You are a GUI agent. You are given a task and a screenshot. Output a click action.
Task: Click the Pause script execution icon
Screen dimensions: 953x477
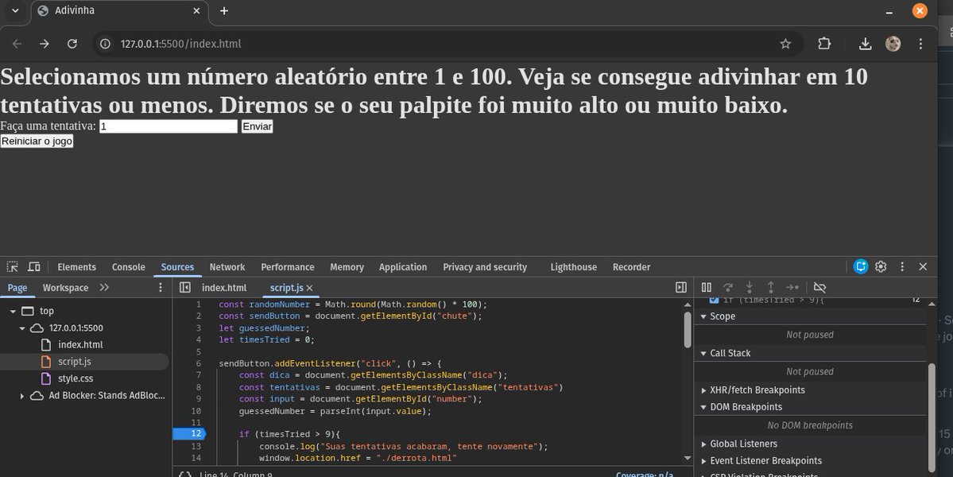[706, 287]
